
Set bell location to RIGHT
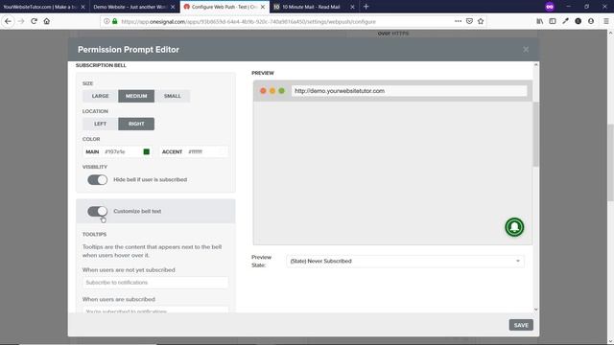[136, 124]
